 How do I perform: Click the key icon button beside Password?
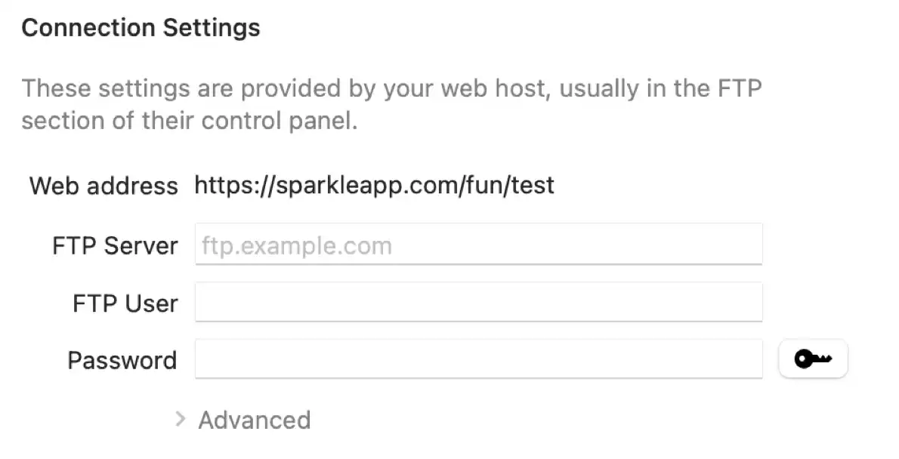(813, 359)
